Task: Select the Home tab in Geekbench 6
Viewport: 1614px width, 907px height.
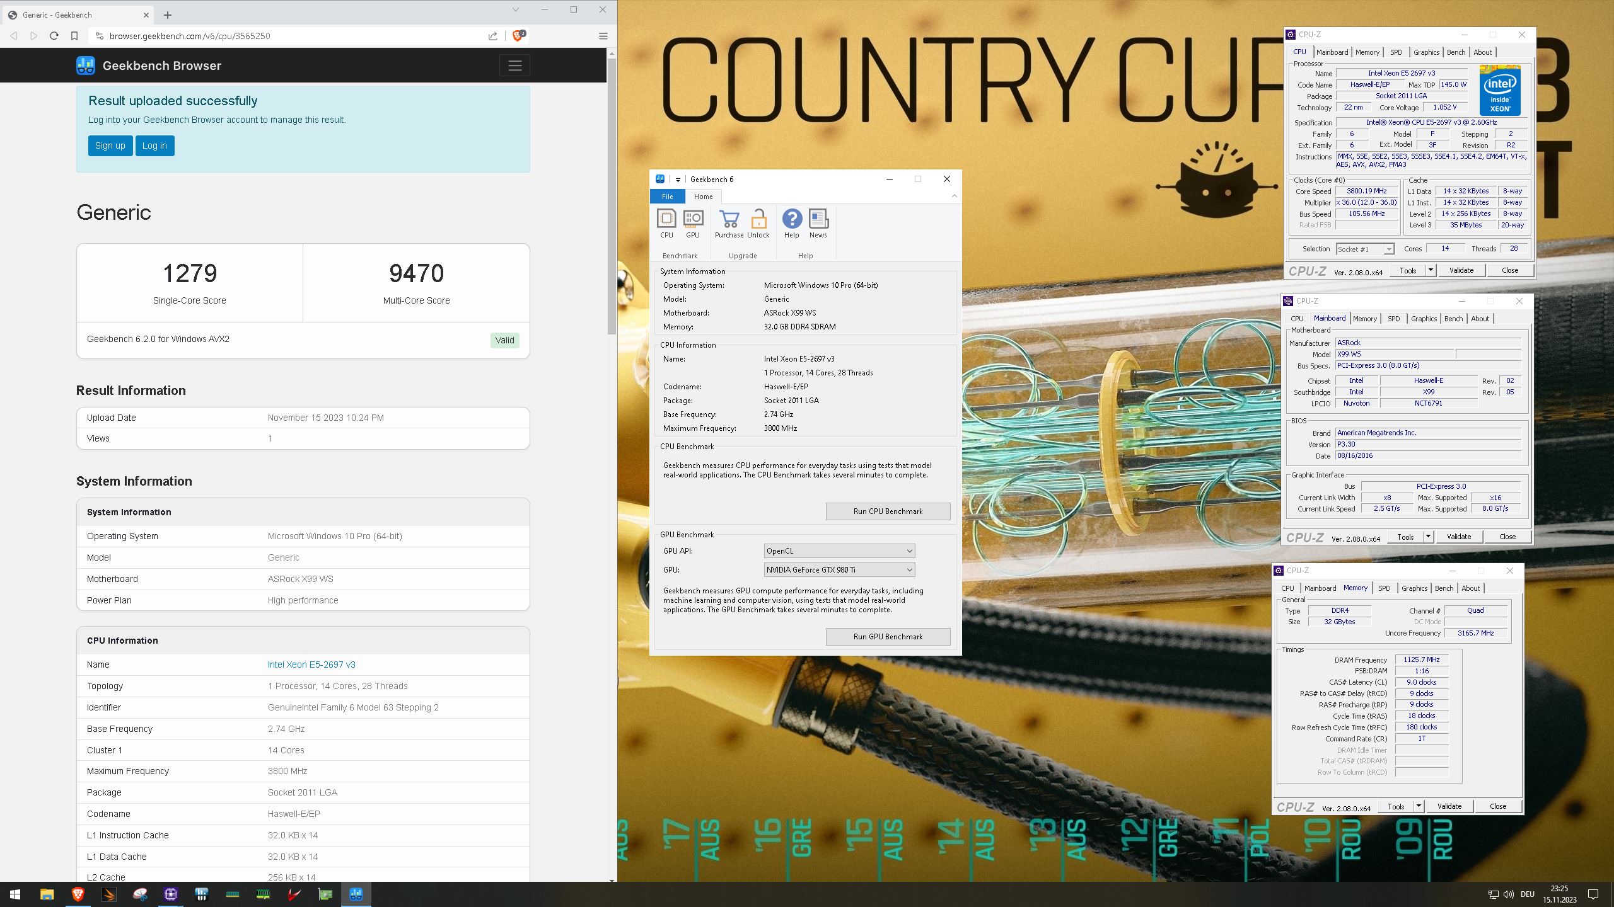Action: pos(704,197)
